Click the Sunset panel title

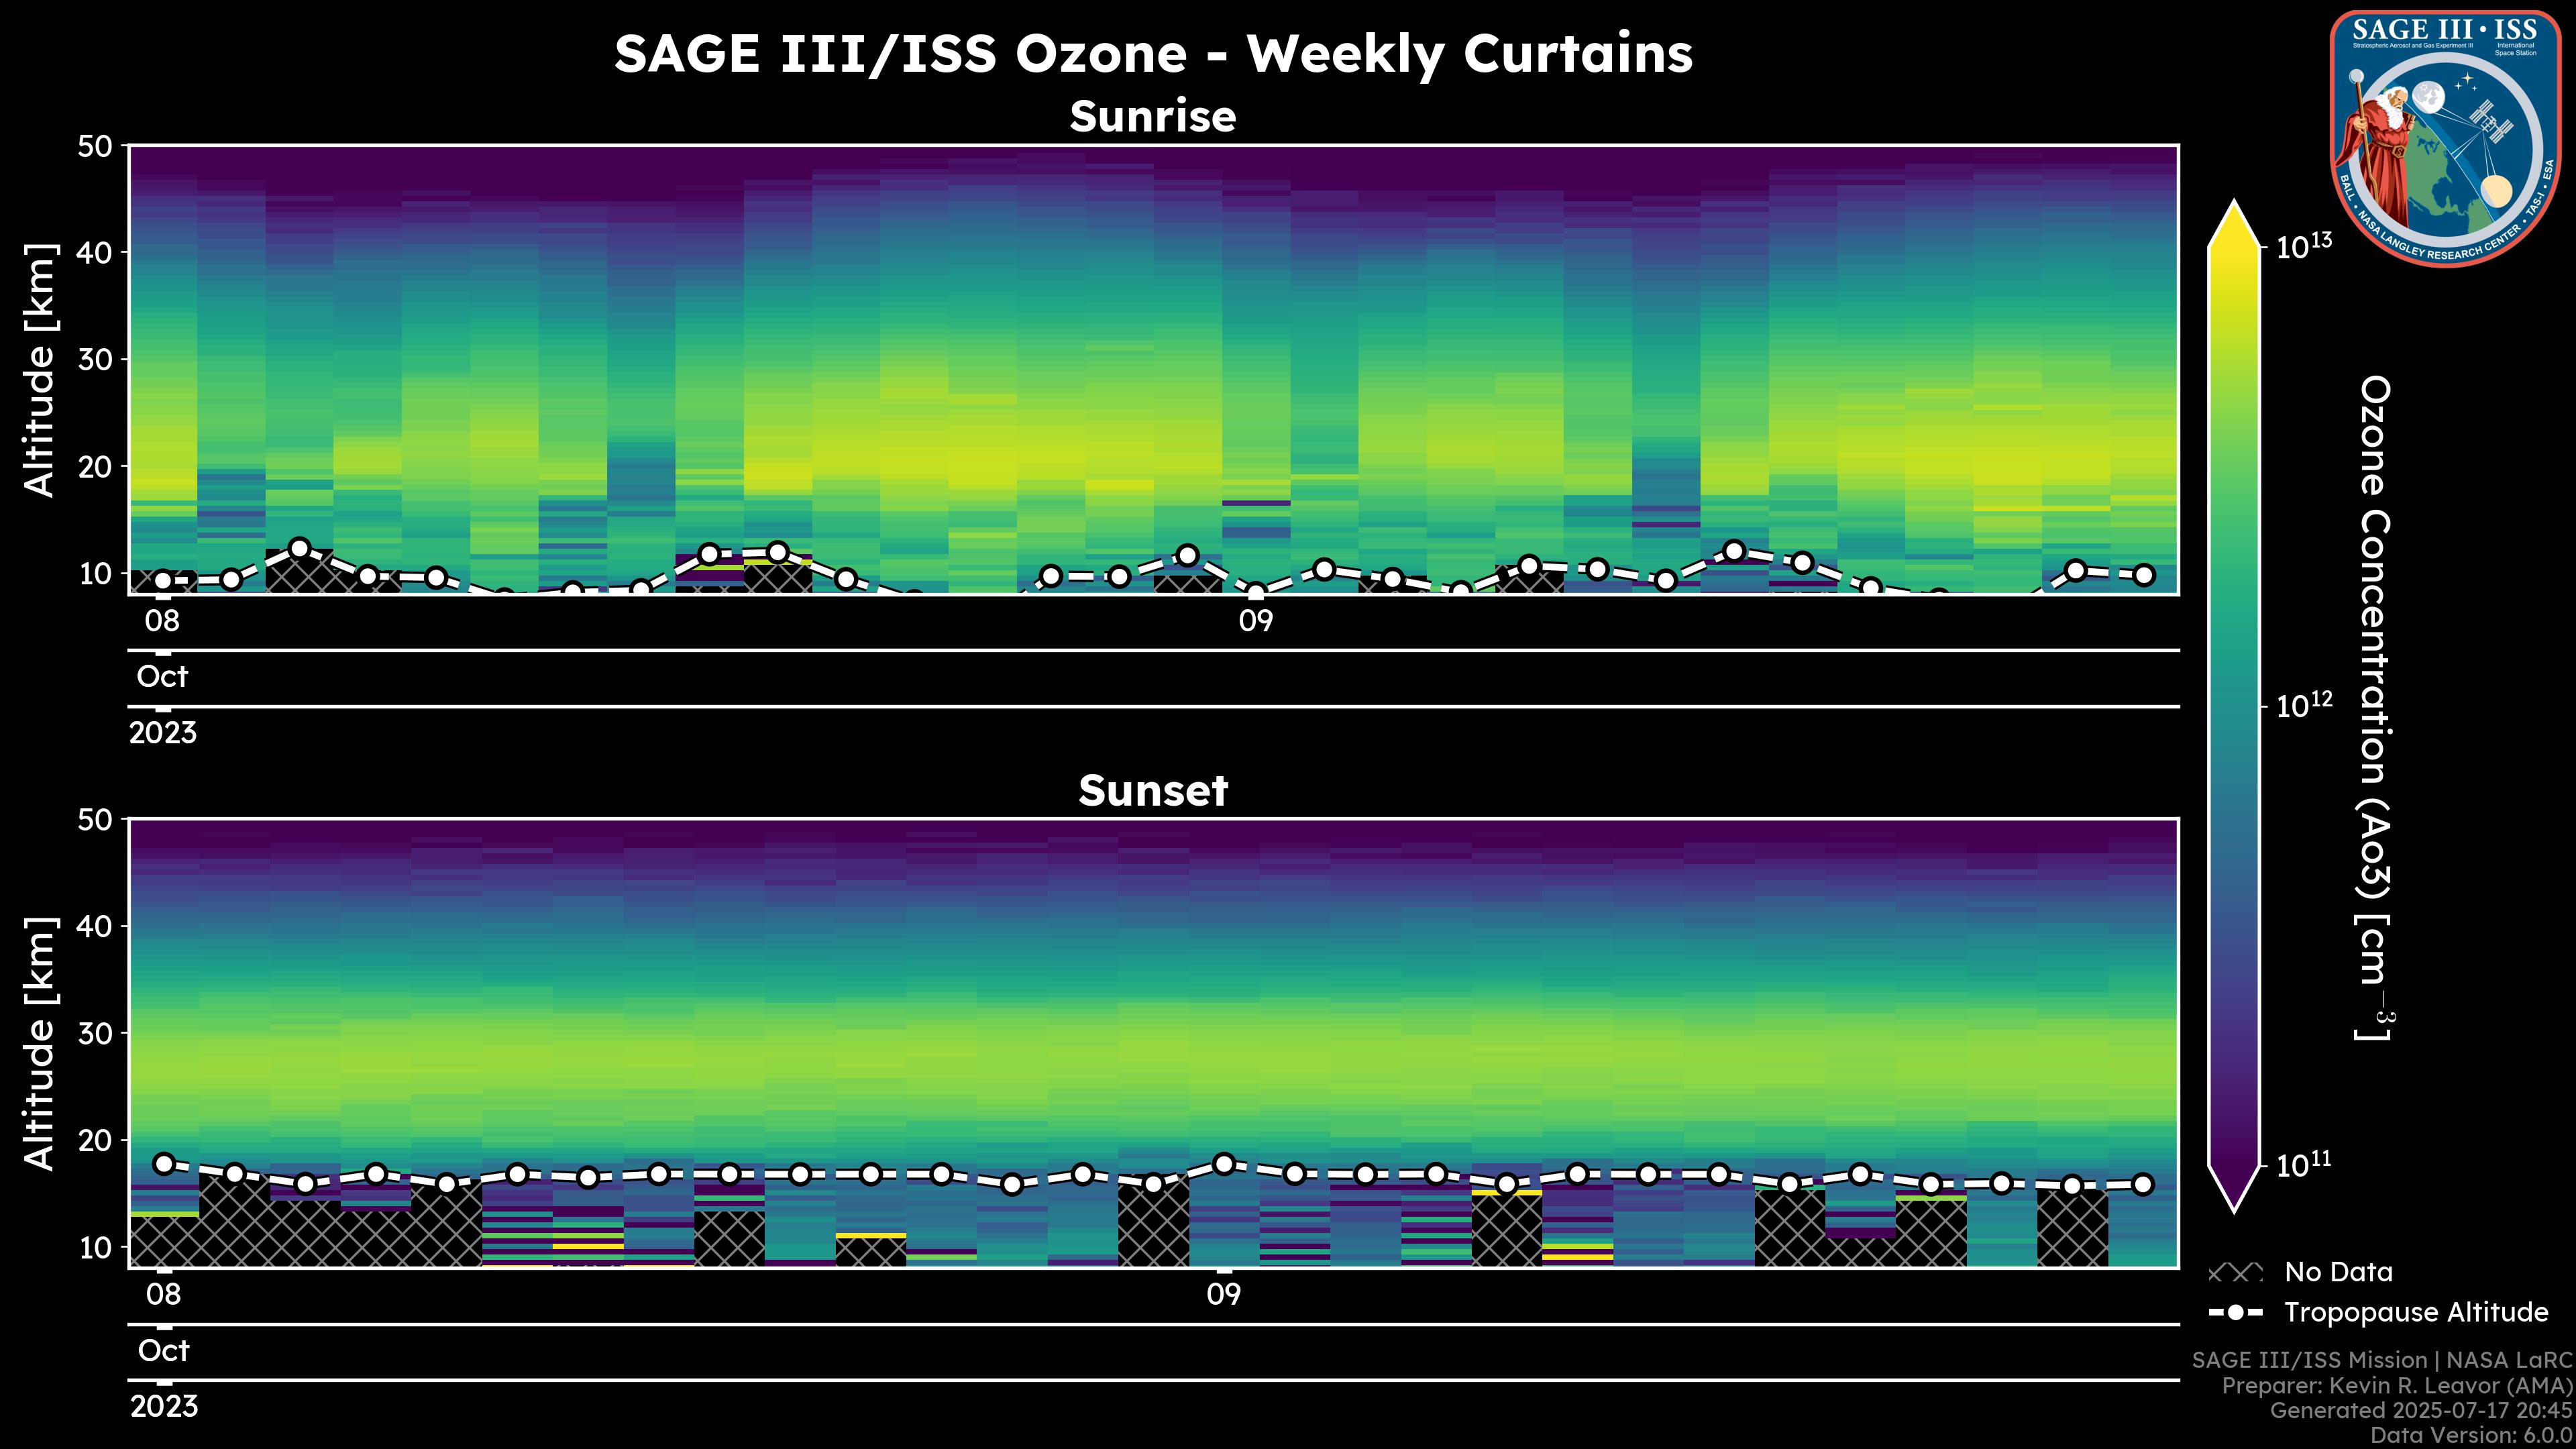[1153, 791]
